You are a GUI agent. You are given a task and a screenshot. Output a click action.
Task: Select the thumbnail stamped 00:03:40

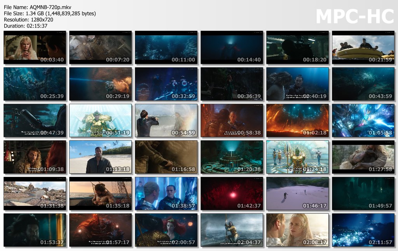pos(35,47)
